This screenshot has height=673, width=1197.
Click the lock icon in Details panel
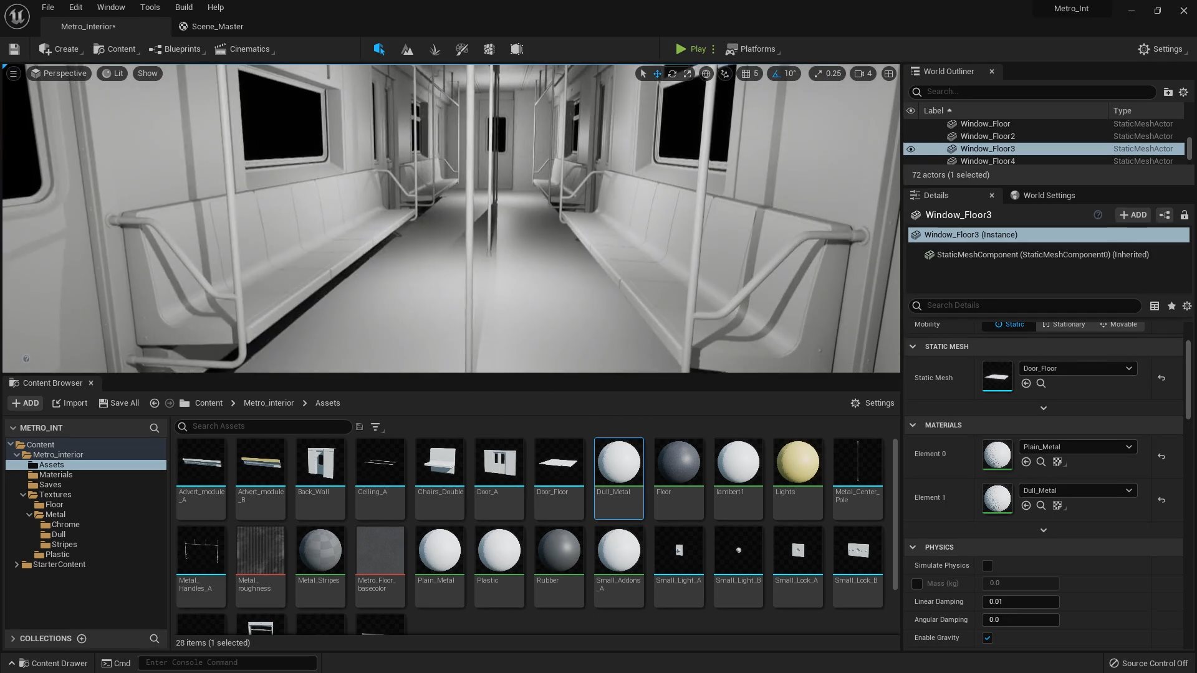[1184, 215]
